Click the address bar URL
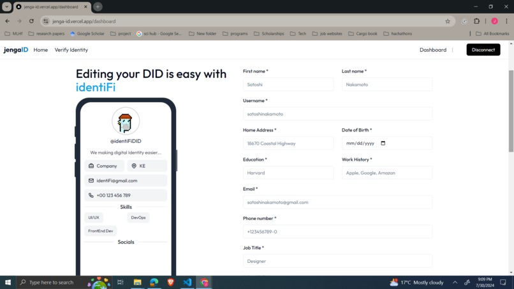 pos(84,21)
